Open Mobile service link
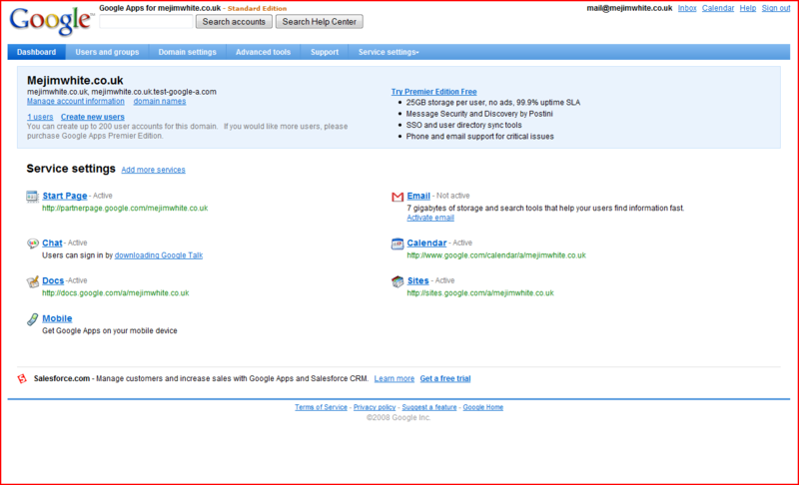Image resolution: width=799 pixels, height=485 pixels. (57, 318)
